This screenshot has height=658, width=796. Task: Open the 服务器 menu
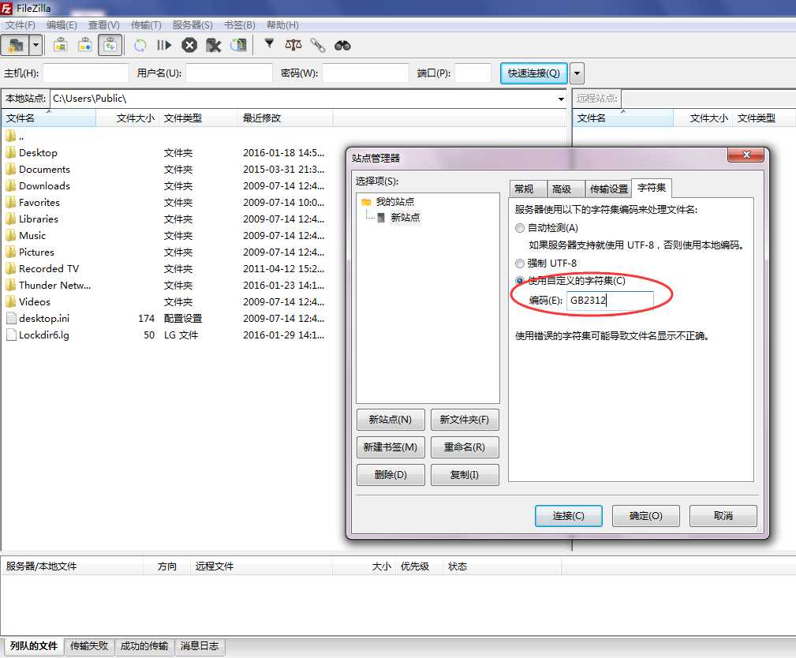coord(192,25)
